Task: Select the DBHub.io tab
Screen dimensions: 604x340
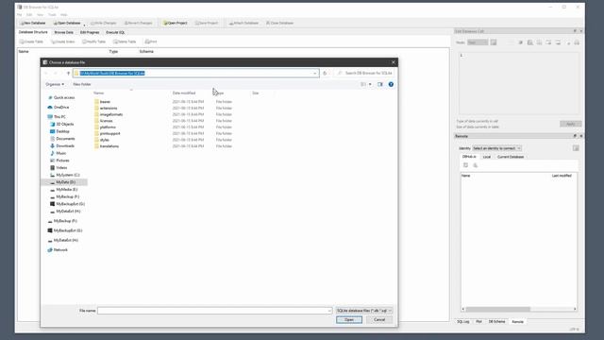Action: tap(469, 157)
